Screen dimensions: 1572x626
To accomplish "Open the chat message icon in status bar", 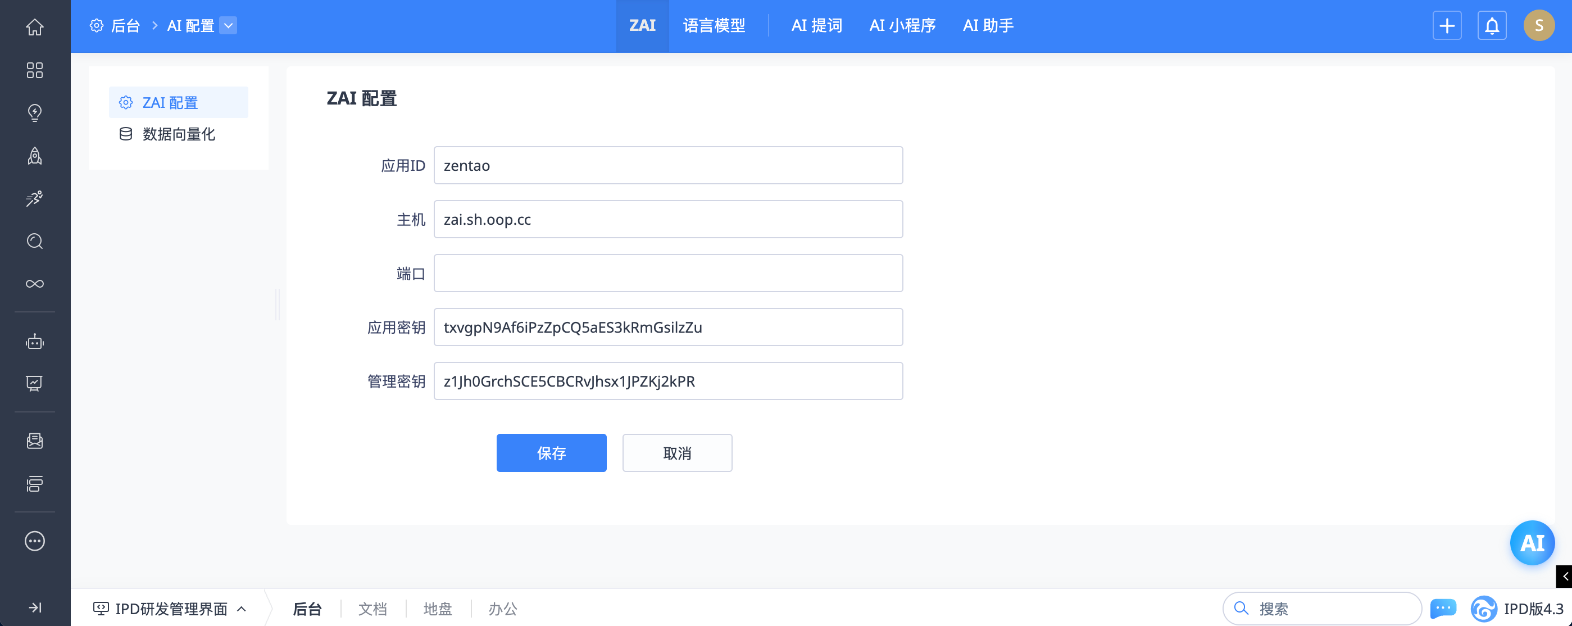I will pos(1443,609).
